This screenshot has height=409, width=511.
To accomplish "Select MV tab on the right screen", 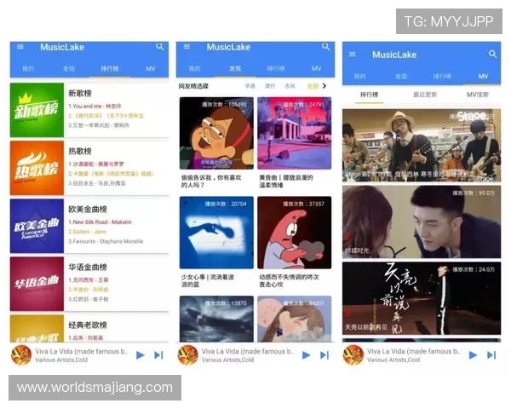I will click(x=483, y=77).
